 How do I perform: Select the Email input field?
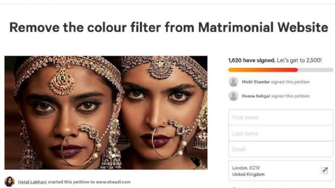pos(281,149)
